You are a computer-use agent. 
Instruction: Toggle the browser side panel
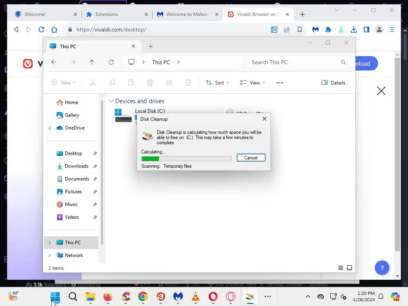(367, 29)
